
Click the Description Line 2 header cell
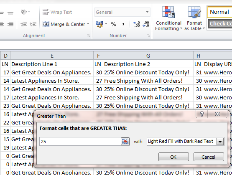(148, 64)
